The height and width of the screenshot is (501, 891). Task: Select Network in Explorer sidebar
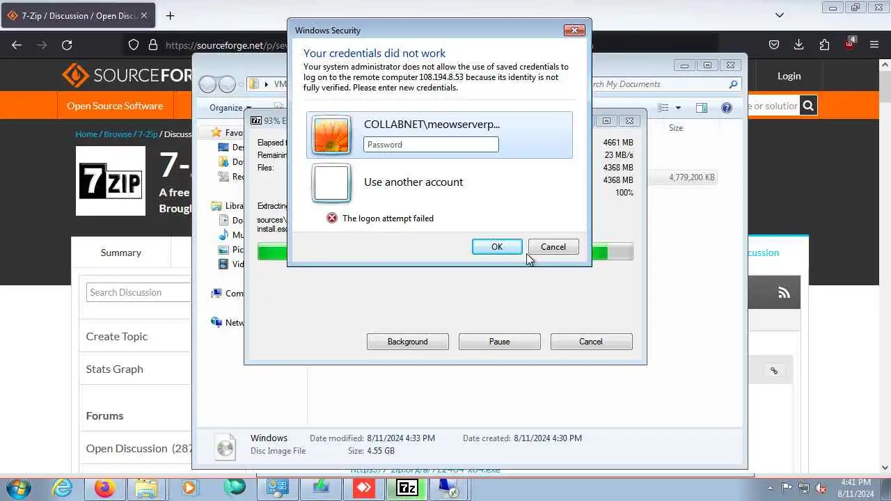[227, 323]
